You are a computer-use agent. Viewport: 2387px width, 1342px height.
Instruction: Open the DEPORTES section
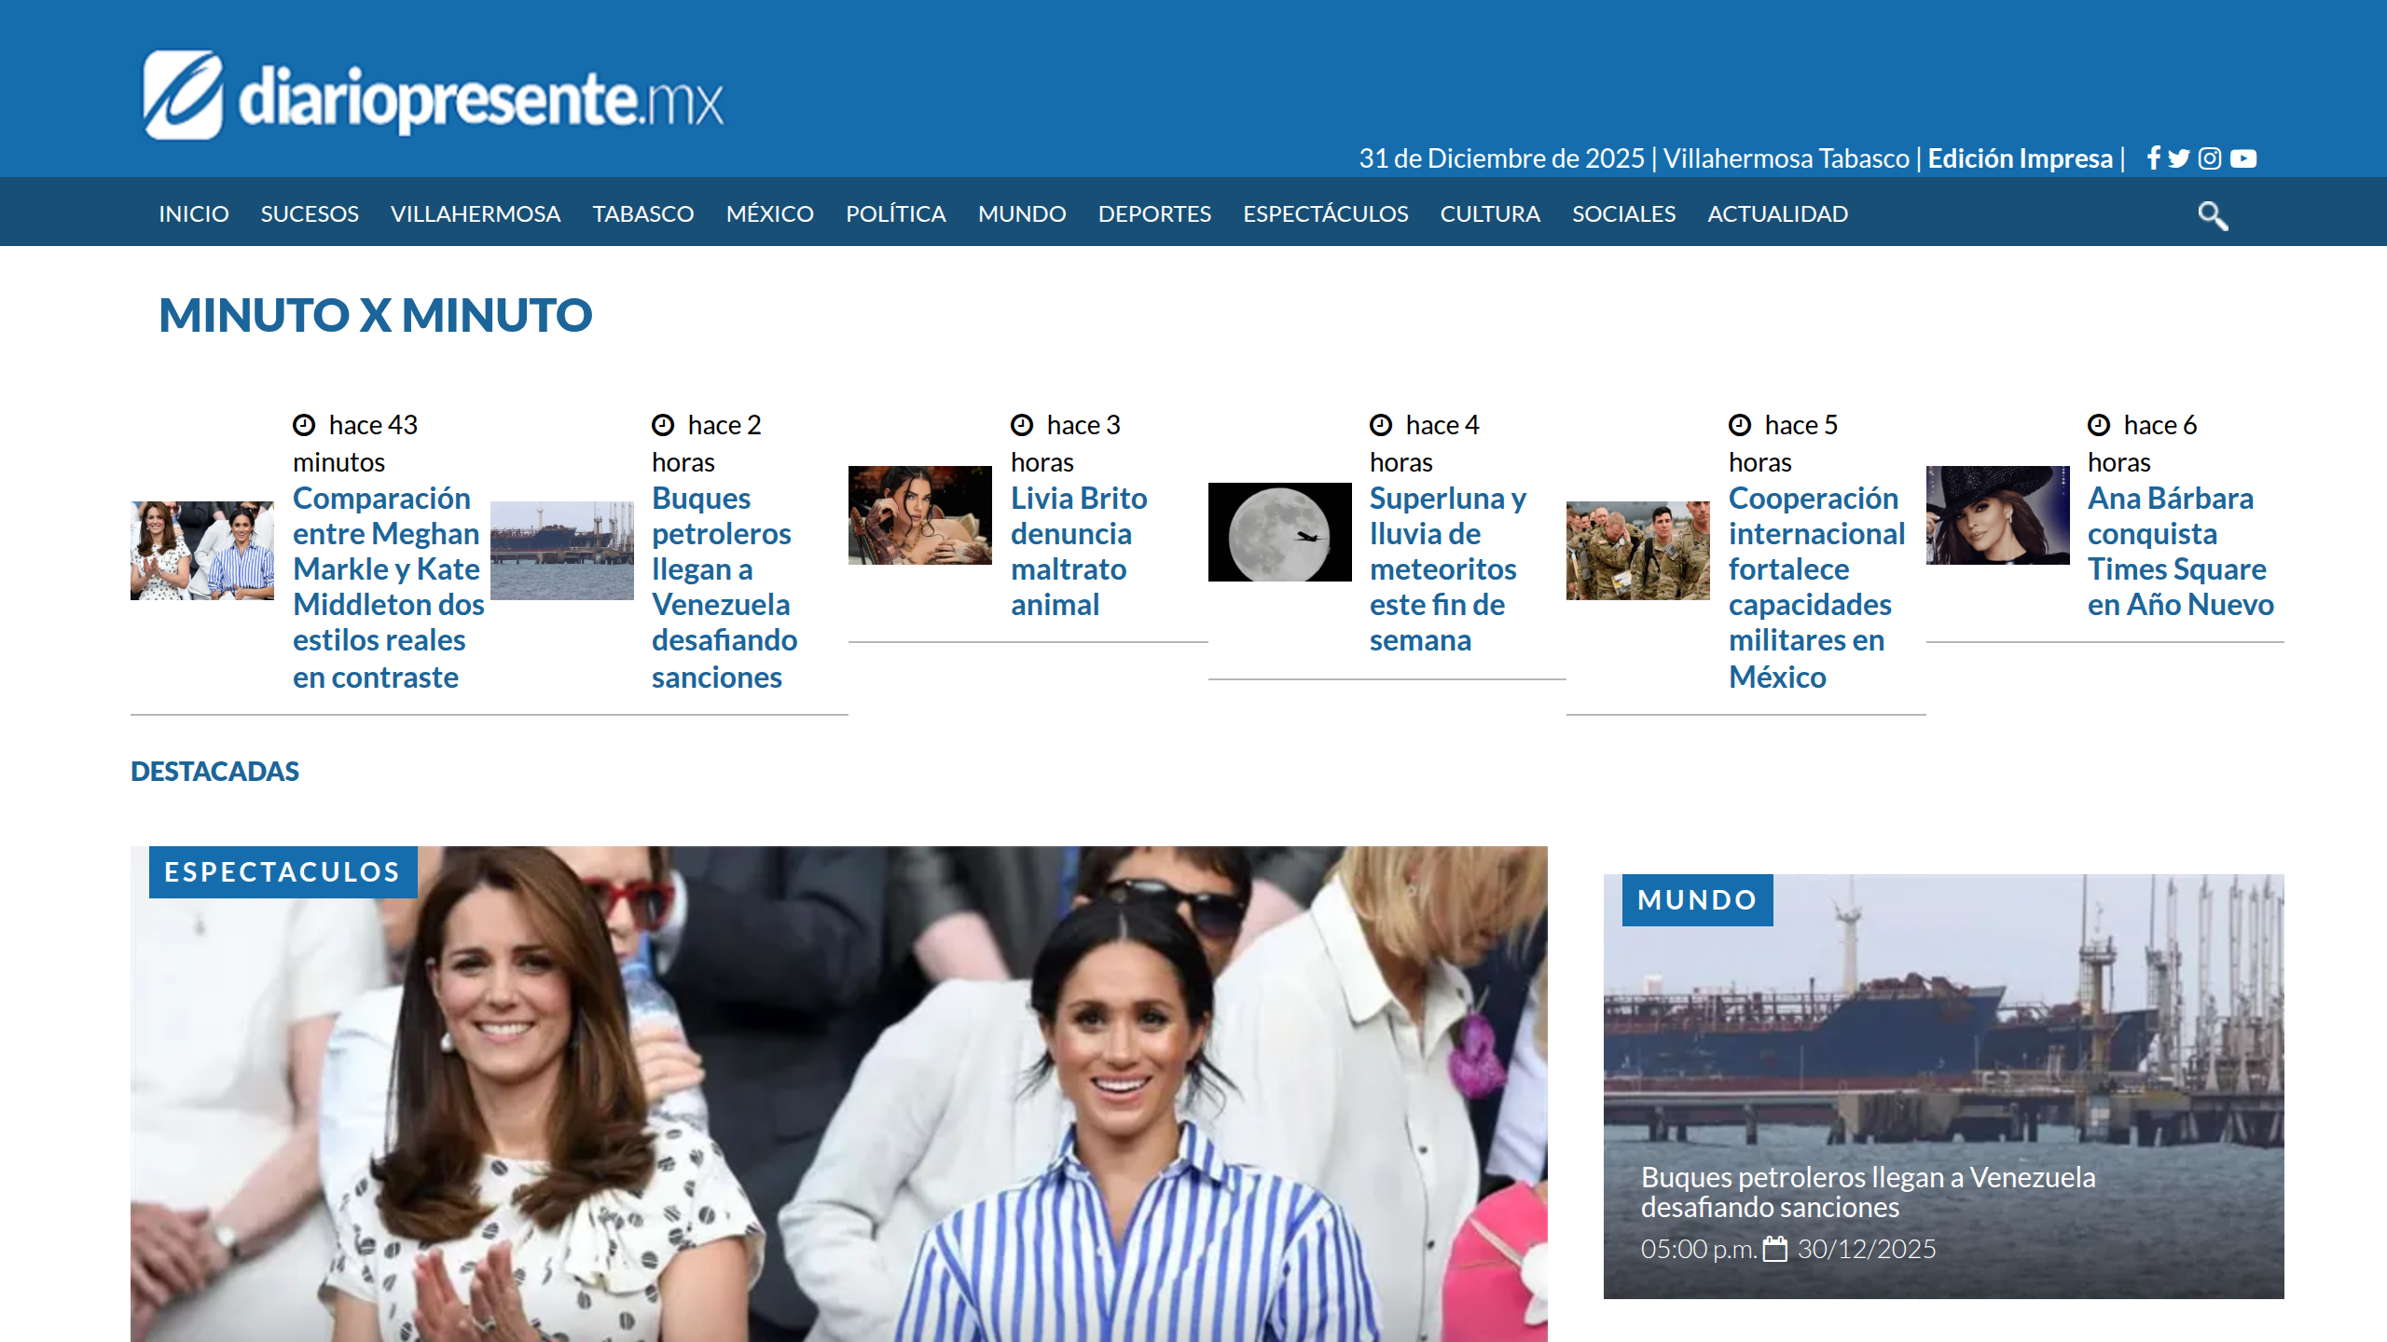click(x=1154, y=213)
